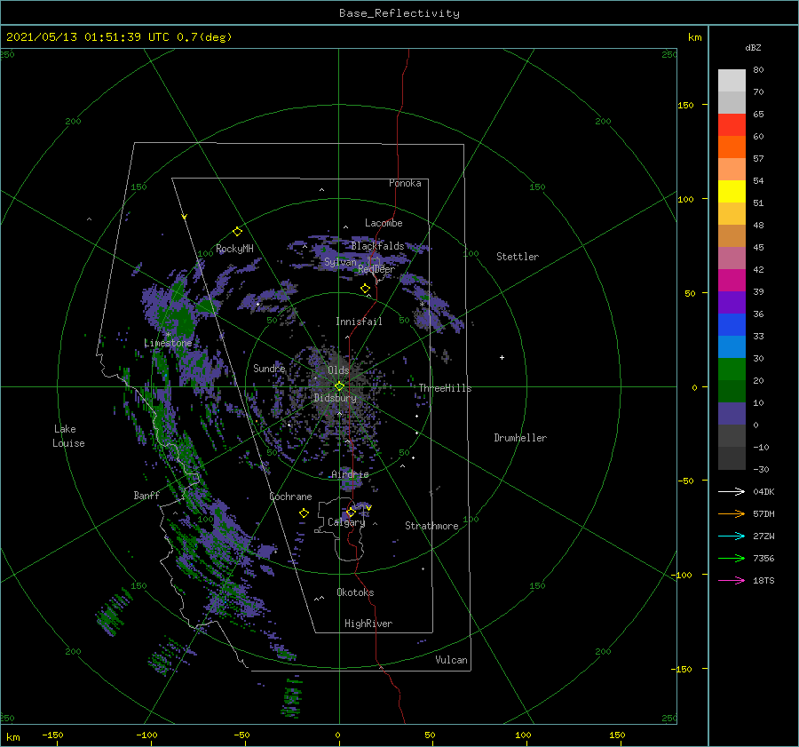799x747 pixels.
Task: Click the cyan 27ZW arrow in legend
Action: coord(732,536)
